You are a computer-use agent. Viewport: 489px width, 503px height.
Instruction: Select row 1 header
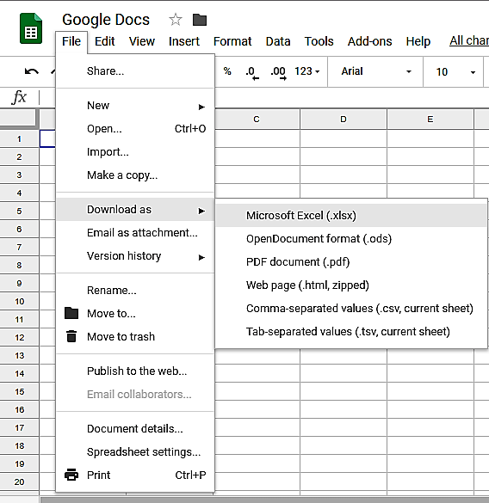click(x=19, y=139)
